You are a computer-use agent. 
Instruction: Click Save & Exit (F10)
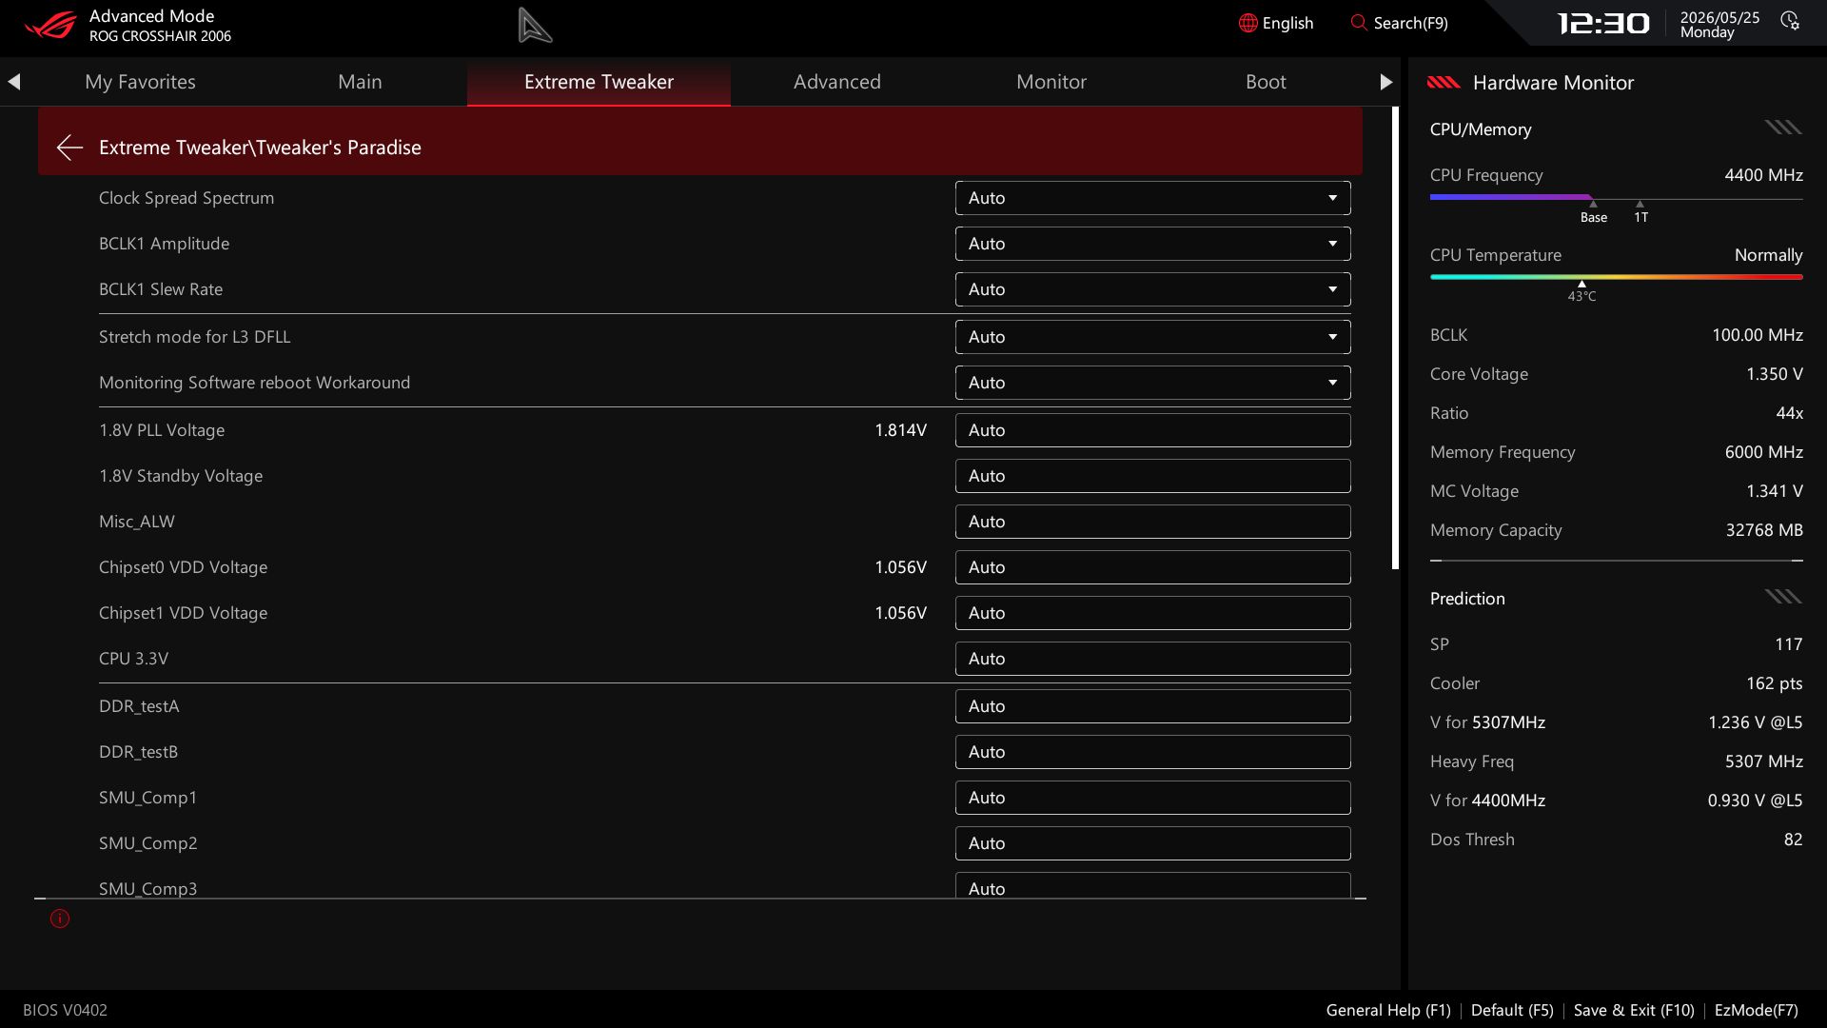(x=1634, y=1010)
